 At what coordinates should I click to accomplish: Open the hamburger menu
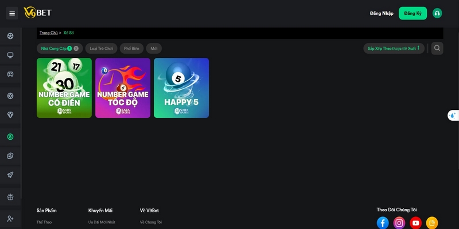12,13
